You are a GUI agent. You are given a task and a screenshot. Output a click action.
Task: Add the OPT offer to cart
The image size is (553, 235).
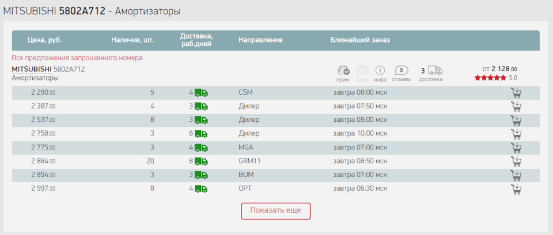coord(516,189)
